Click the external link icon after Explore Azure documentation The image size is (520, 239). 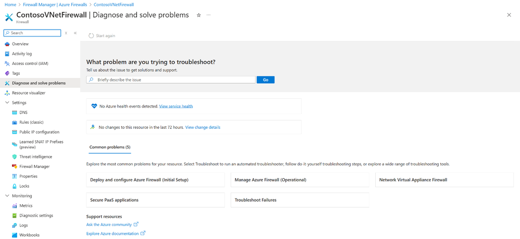143,233
